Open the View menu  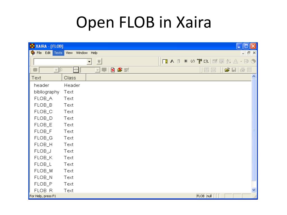click(x=69, y=53)
